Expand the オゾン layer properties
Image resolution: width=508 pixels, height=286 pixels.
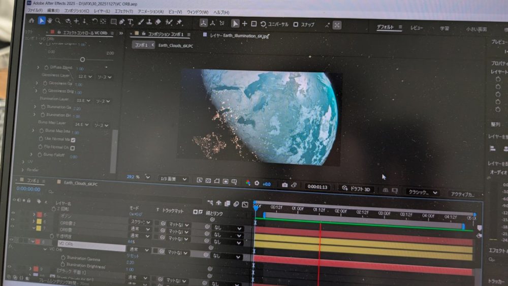pyautogui.click(x=34, y=214)
